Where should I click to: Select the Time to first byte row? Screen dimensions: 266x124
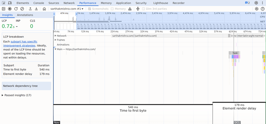(26, 69)
